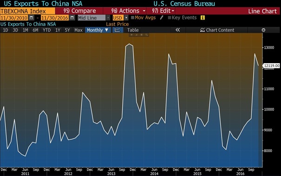Click the 2011 year label on x-axis
Screen dimensions: 281x176
pyautogui.click(x=25, y=174)
